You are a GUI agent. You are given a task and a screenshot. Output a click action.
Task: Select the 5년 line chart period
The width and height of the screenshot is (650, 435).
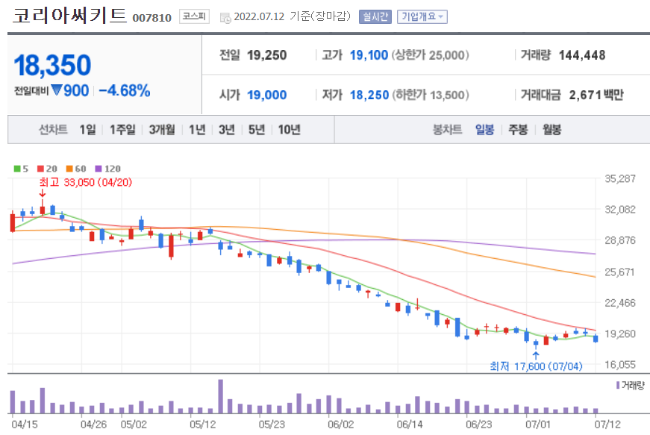tap(257, 130)
